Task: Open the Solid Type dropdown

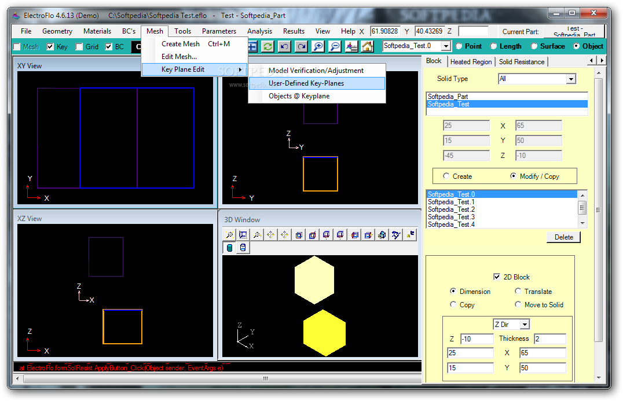Action: [x=571, y=79]
